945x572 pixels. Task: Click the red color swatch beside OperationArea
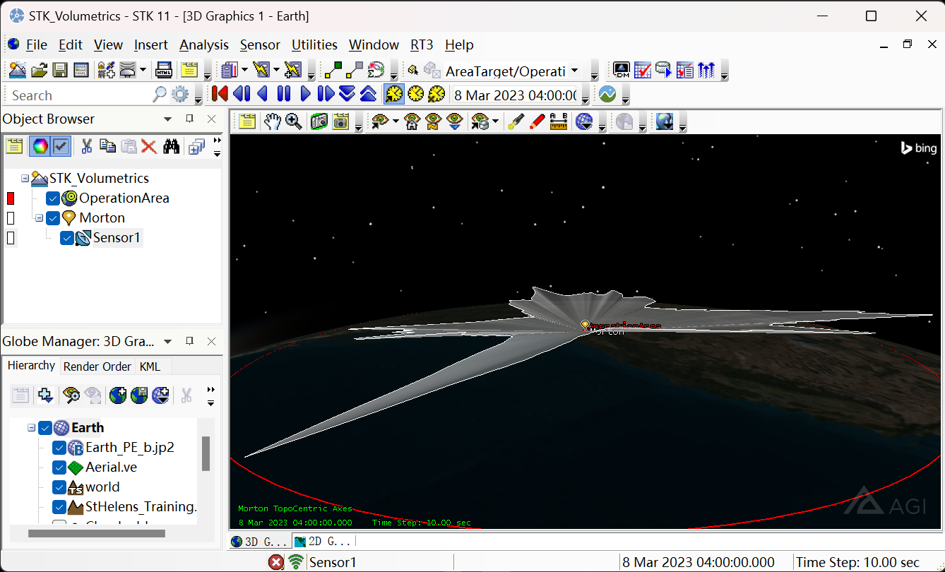(10, 198)
